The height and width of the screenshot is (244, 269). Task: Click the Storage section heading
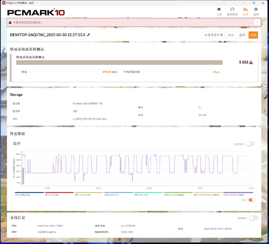point(16,95)
